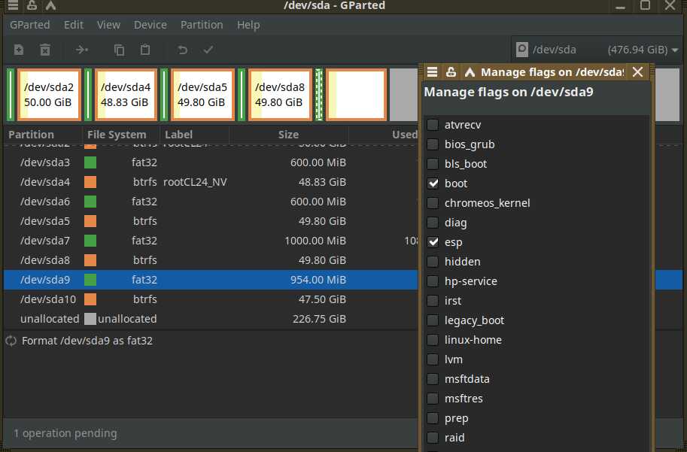Viewport: 687px width, 452px height.
Task: Disable the esp flag checkbox
Action: click(x=433, y=242)
